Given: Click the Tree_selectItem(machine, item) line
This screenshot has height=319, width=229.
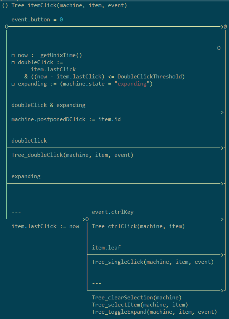Looking at the screenshot, I should pos(140,305).
